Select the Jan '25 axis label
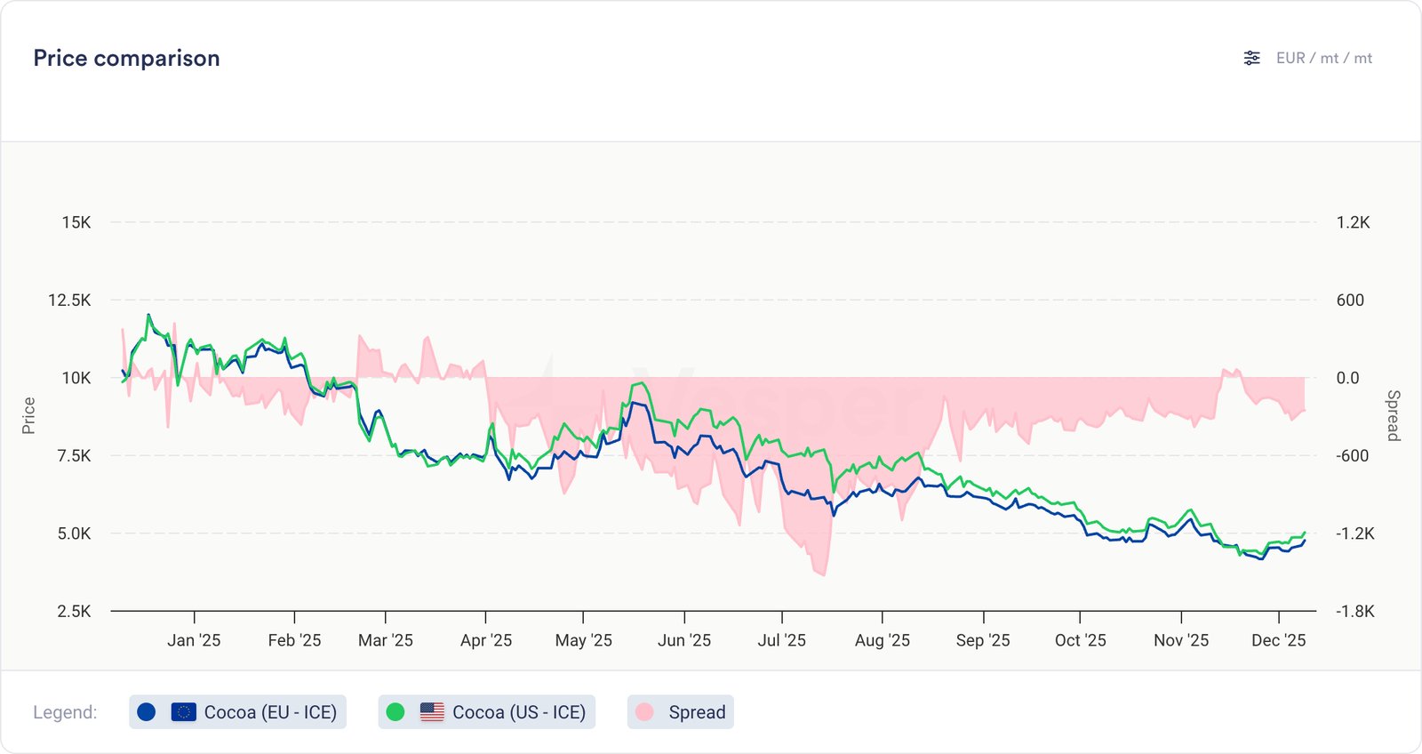1422x754 pixels. pyautogui.click(x=194, y=640)
